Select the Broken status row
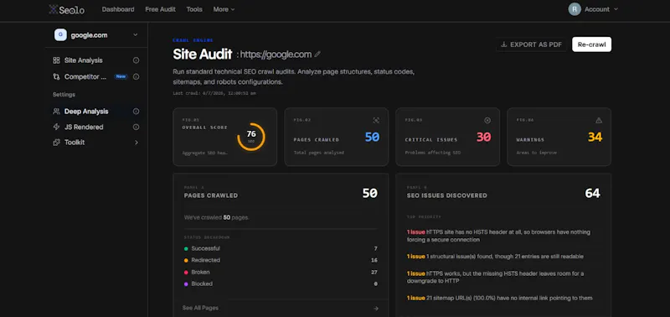Viewport: 670px width, 317px height. [x=281, y=272]
